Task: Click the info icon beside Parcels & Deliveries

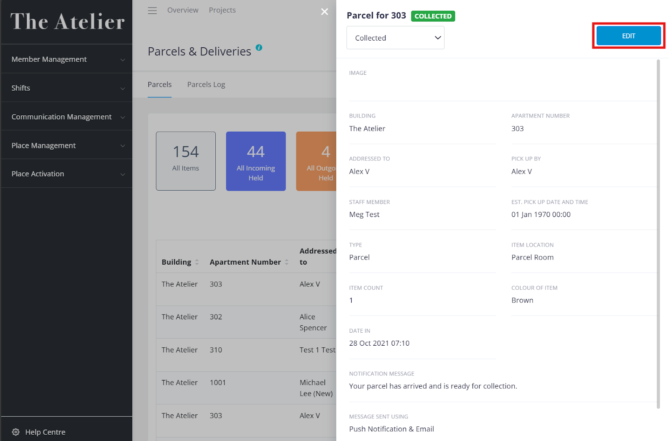Action: [259, 48]
